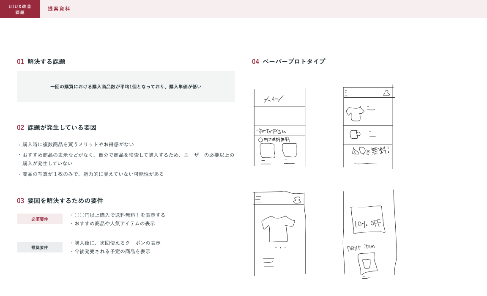Click the 推奨要件 label

click(40, 247)
